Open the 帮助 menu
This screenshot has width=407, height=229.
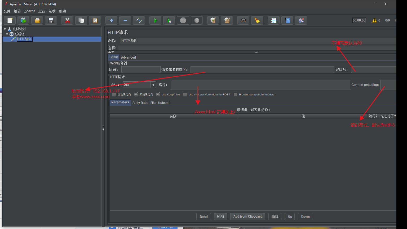tap(63, 11)
